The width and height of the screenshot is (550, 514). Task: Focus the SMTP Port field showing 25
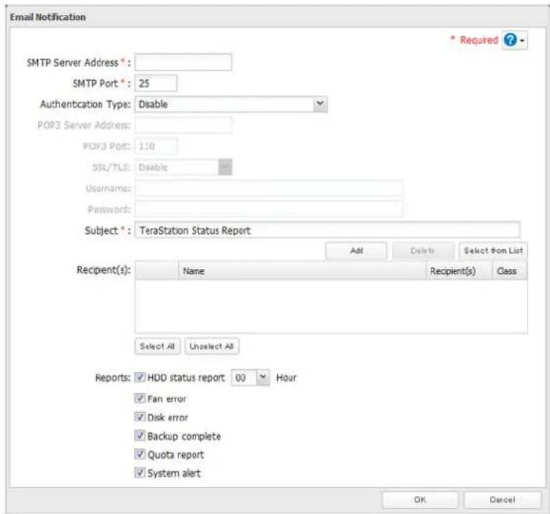tap(156, 83)
